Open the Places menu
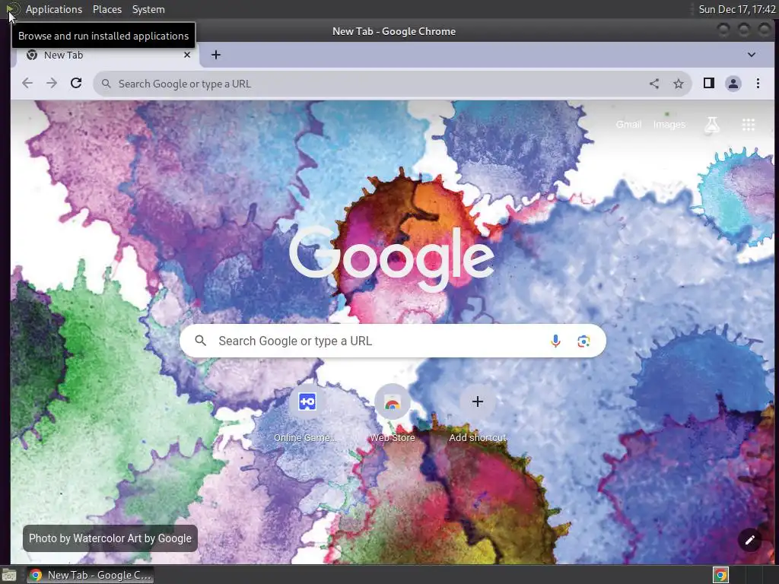 (x=107, y=9)
